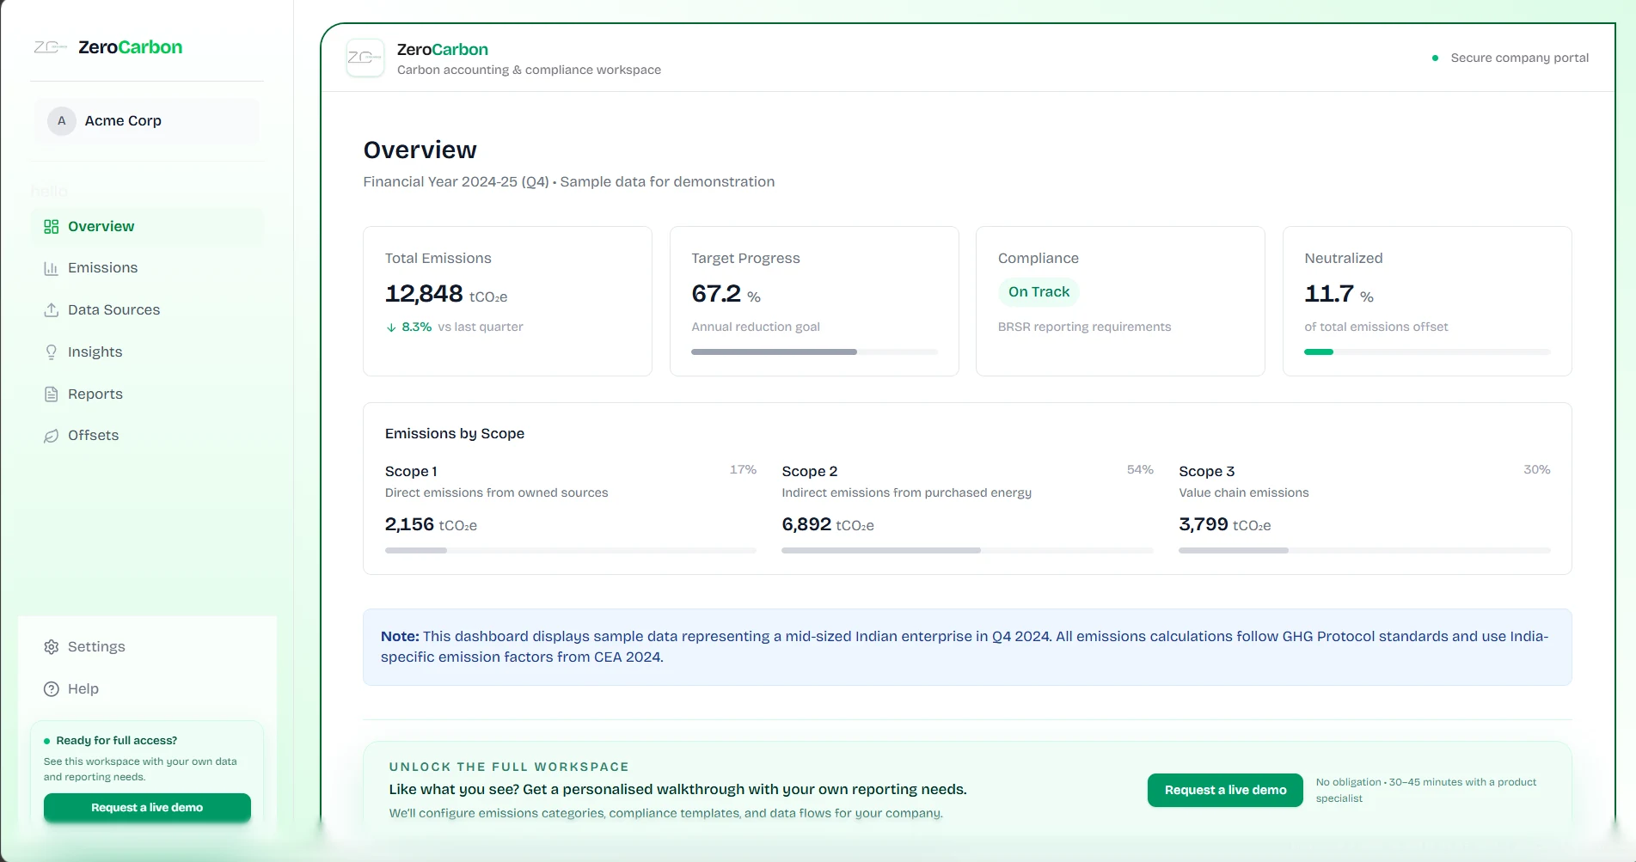This screenshot has width=1636, height=862.
Task: Click the Settings gear icon
Action: point(52,646)
